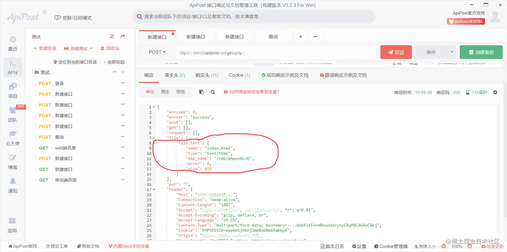Open the dropdown arrow next to 保存
This screenshot has width=507, height=252.
pyautogui.click(x=452, y=52)
